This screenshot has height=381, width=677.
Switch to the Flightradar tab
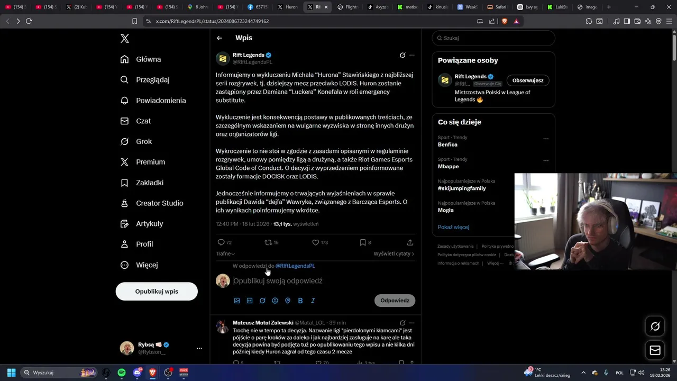(349, 7)
